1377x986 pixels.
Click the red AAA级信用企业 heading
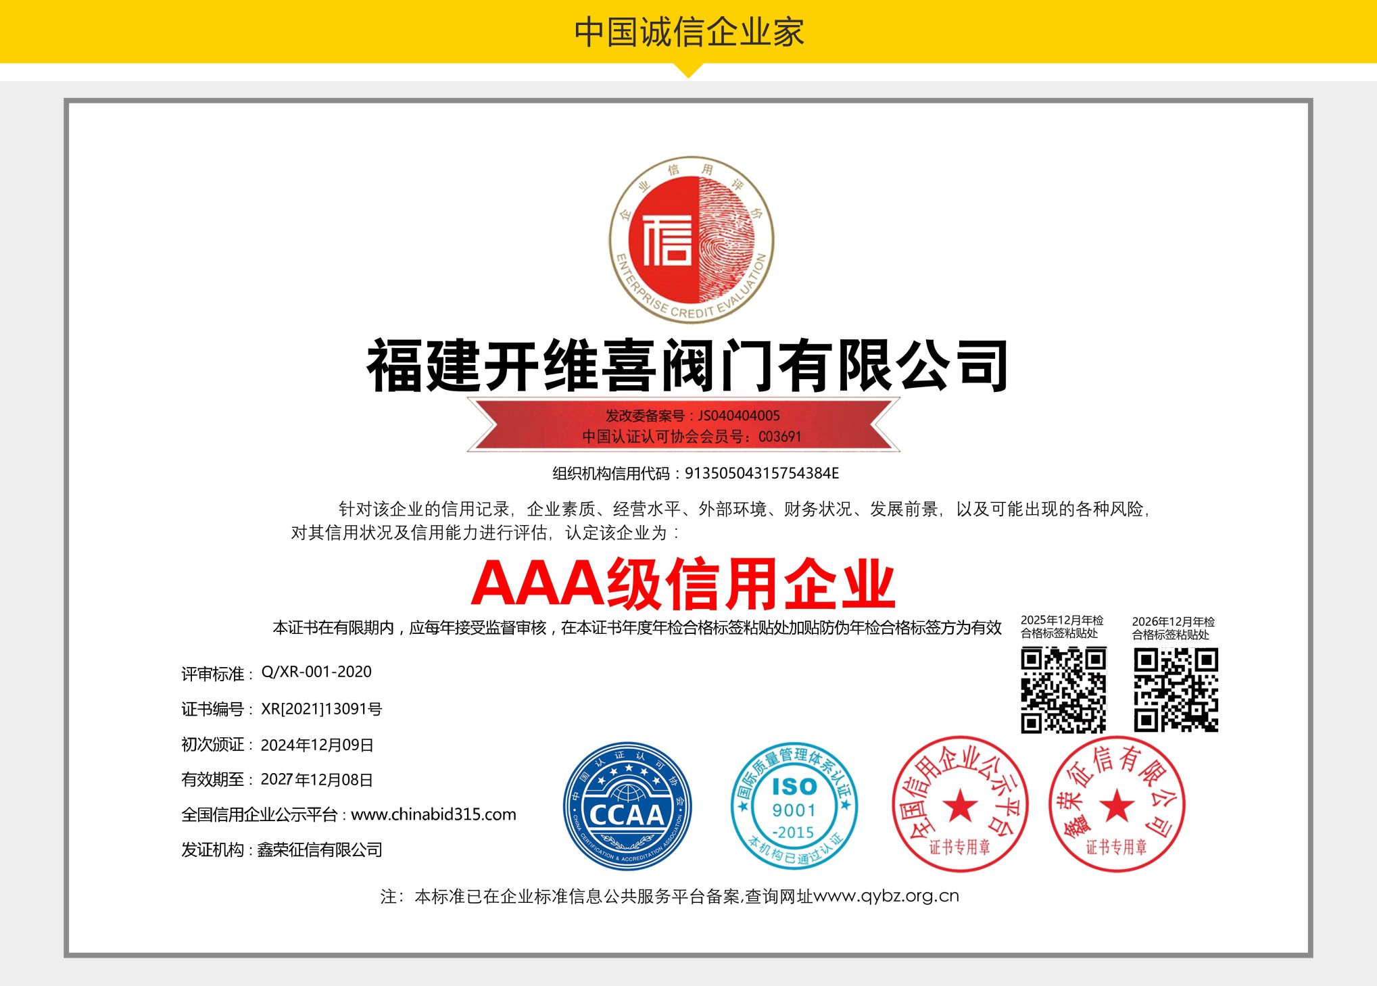pyautogui.click(x=683, y=585)
